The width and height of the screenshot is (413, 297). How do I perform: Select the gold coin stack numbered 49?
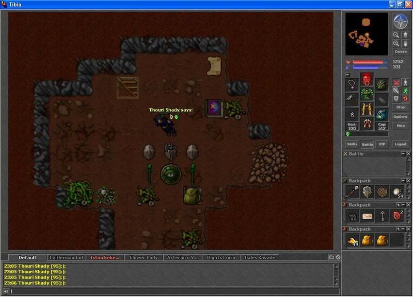[x=352, y=240]
